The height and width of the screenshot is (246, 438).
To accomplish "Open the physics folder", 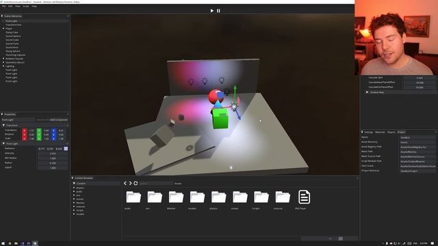I will pos(218,197).
